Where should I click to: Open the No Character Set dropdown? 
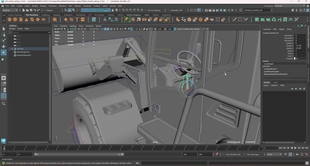click(x=233, y=154)
